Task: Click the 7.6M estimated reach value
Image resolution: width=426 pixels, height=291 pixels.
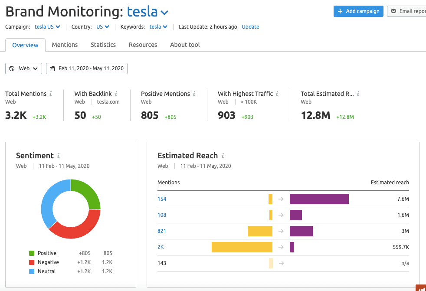Action: (403, 199)
